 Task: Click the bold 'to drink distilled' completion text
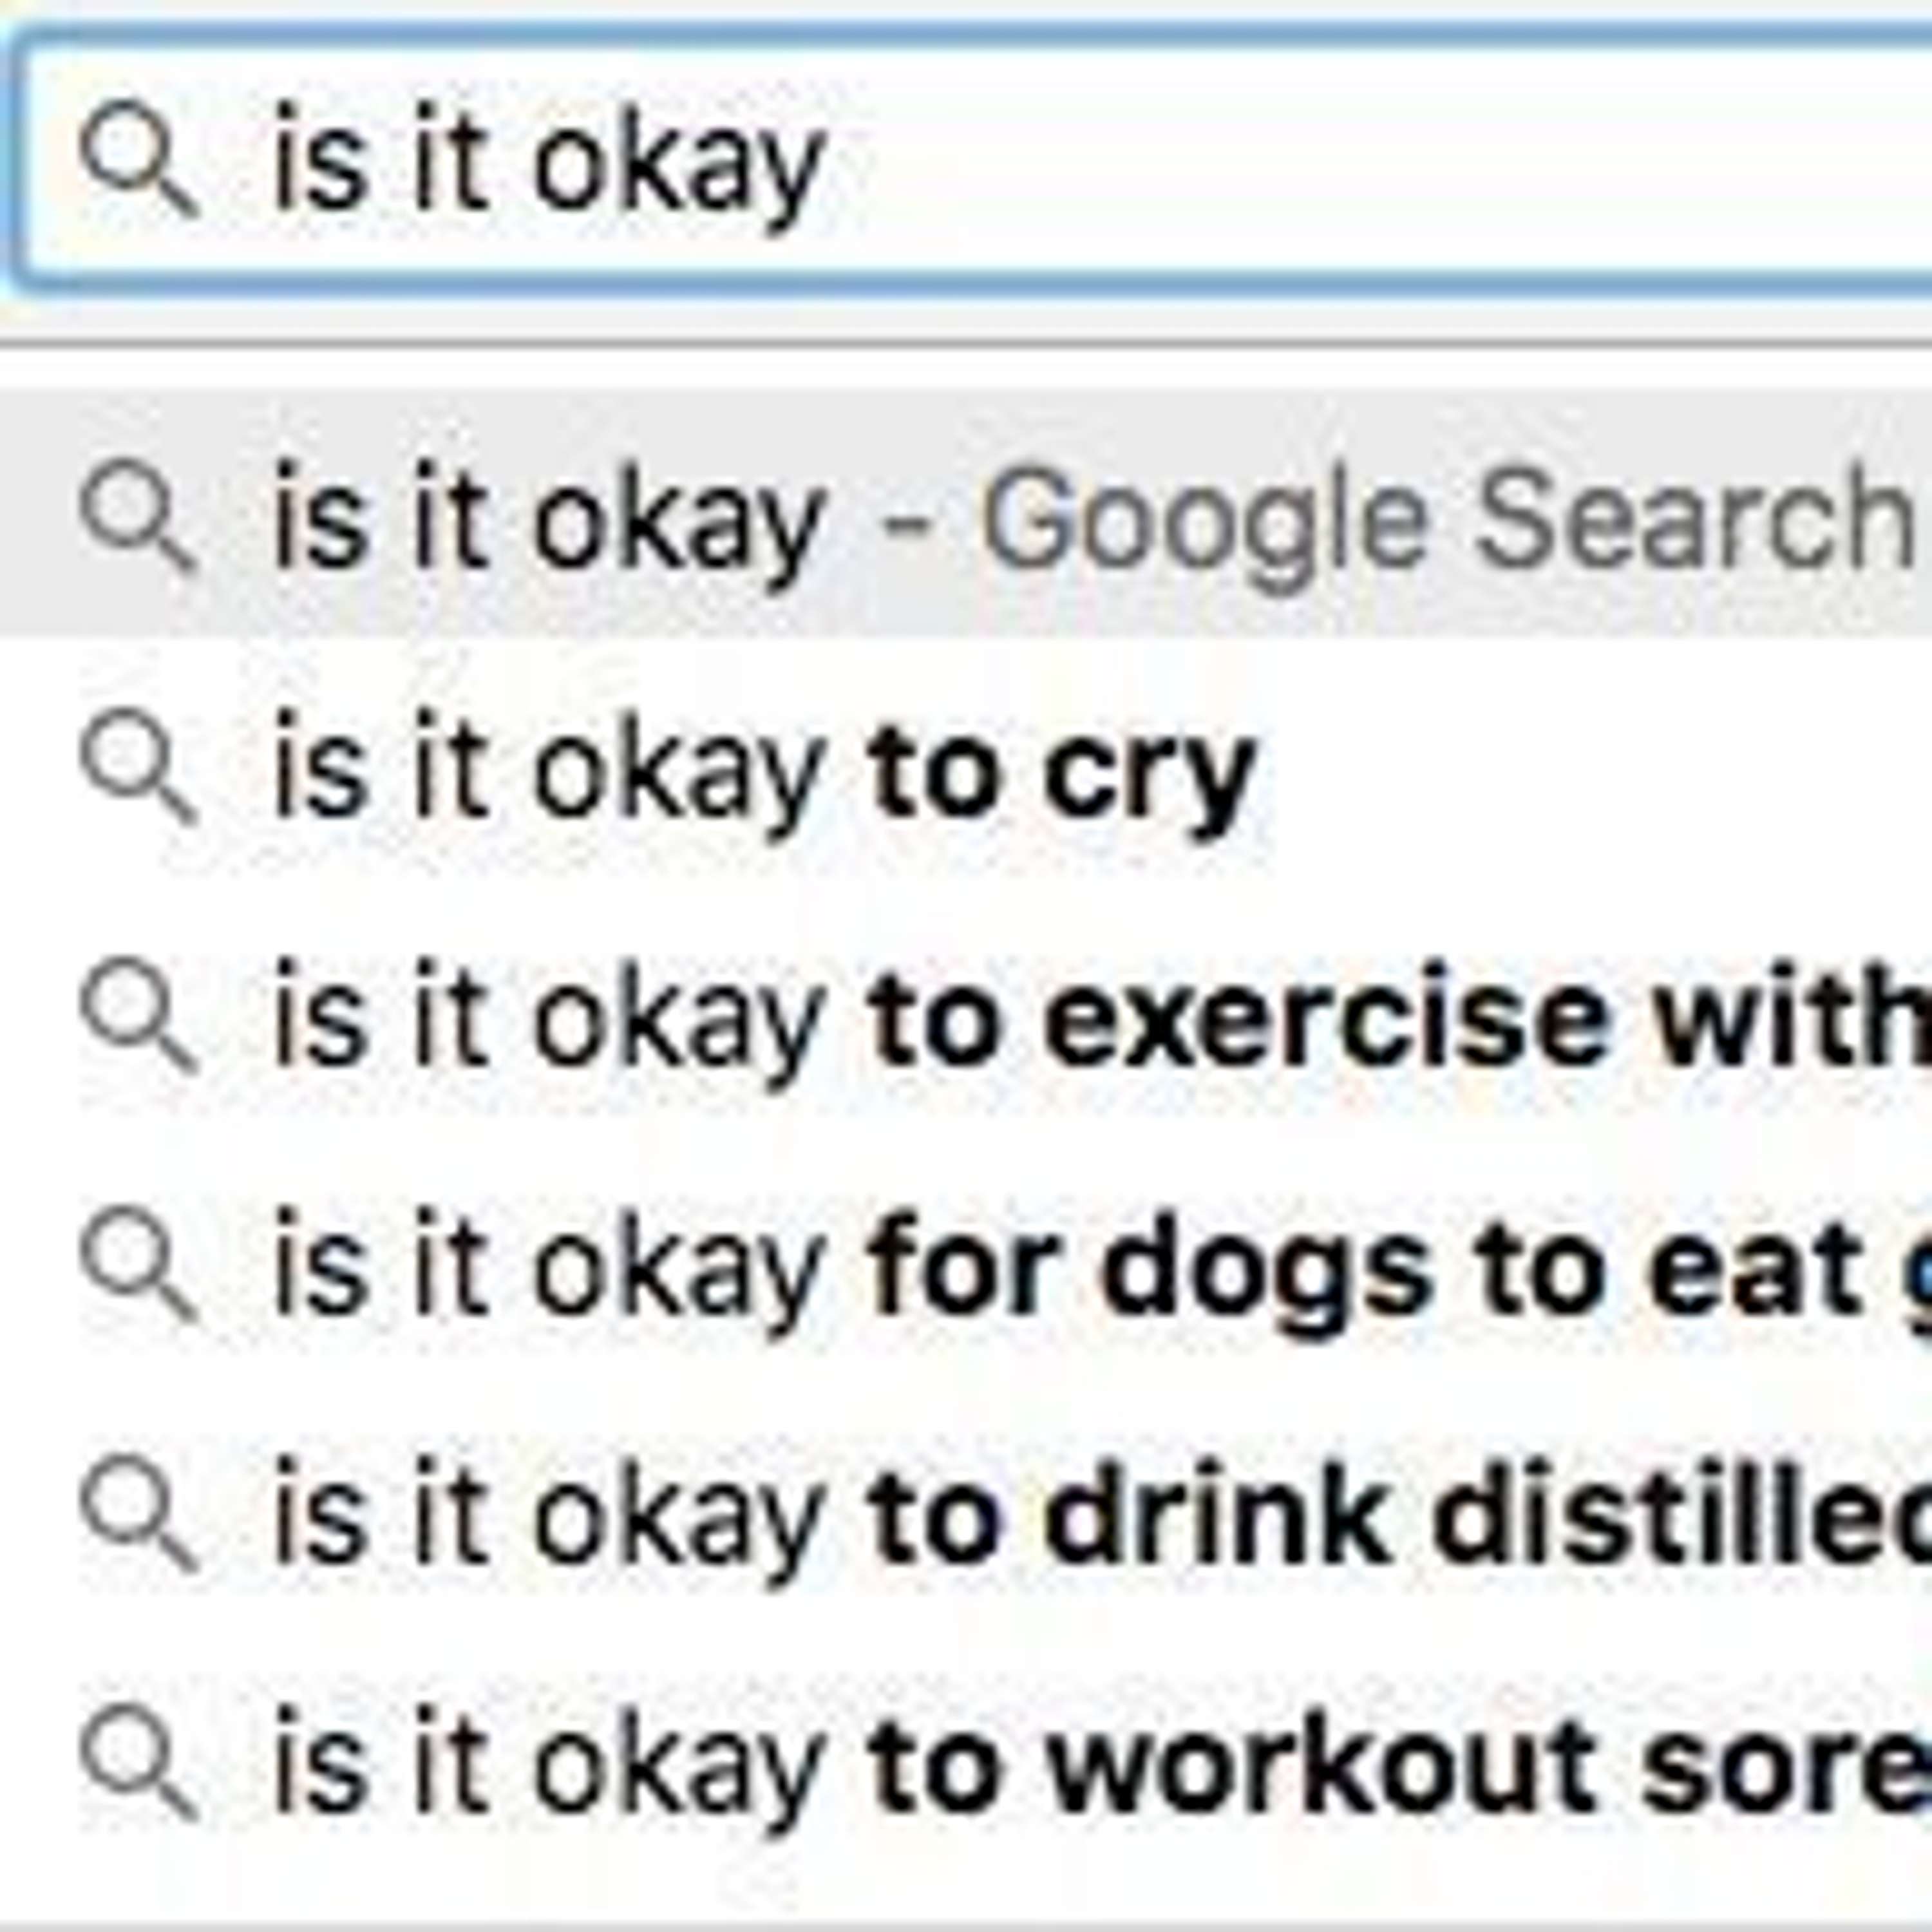coord(1400,1519)
